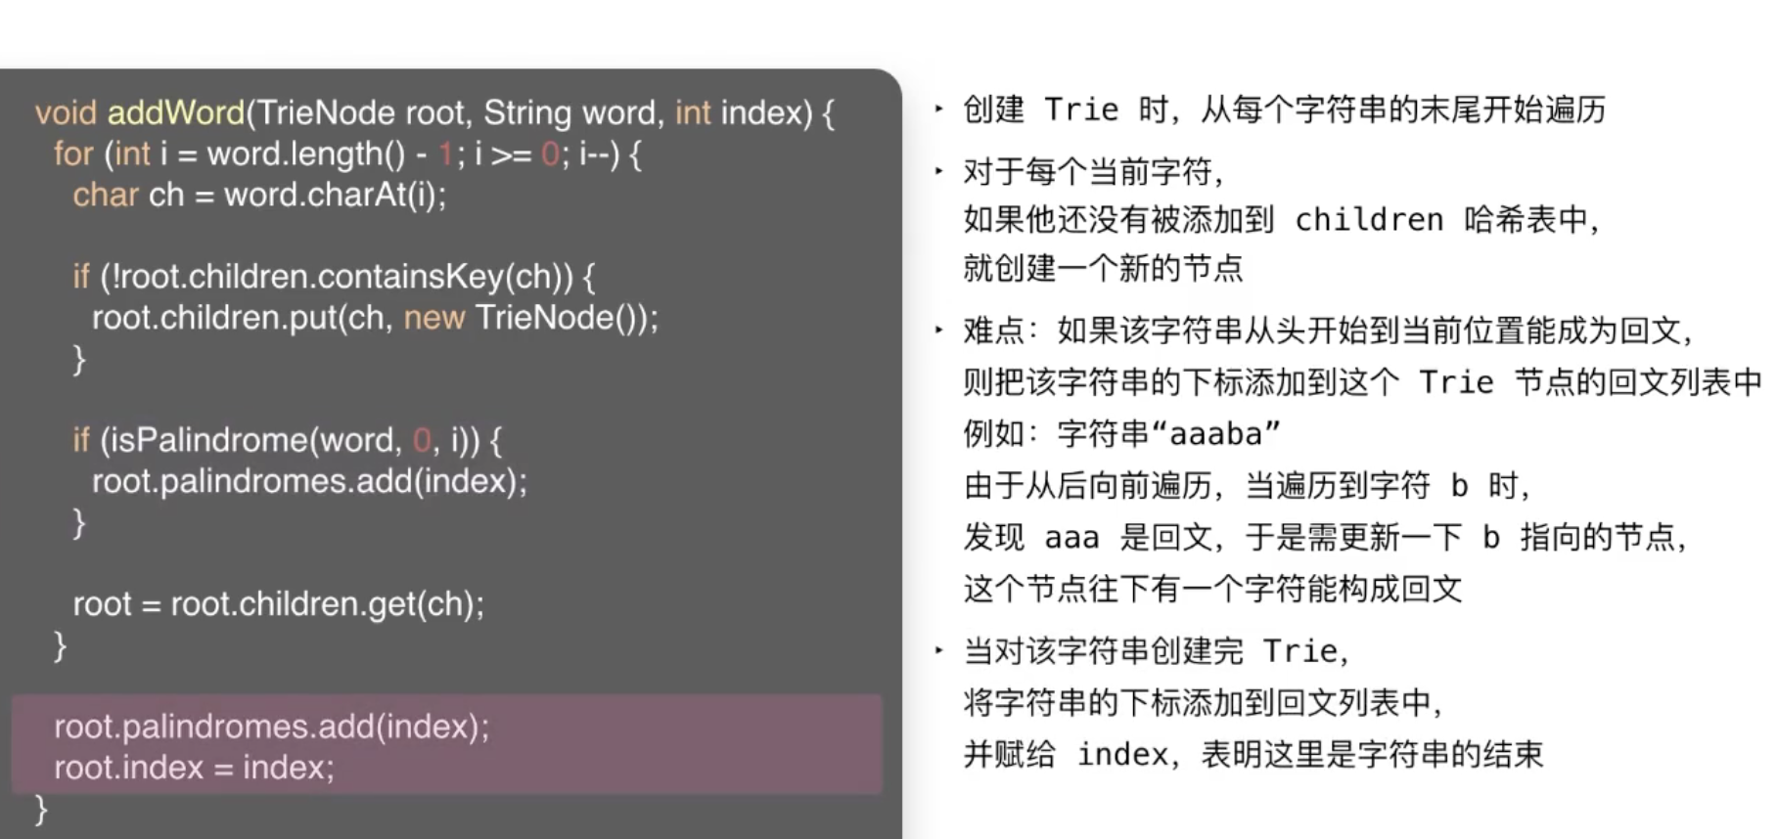Click the addWord method name in code
The height and width of the screenshot is (839, 1777).
pos(175,113)
